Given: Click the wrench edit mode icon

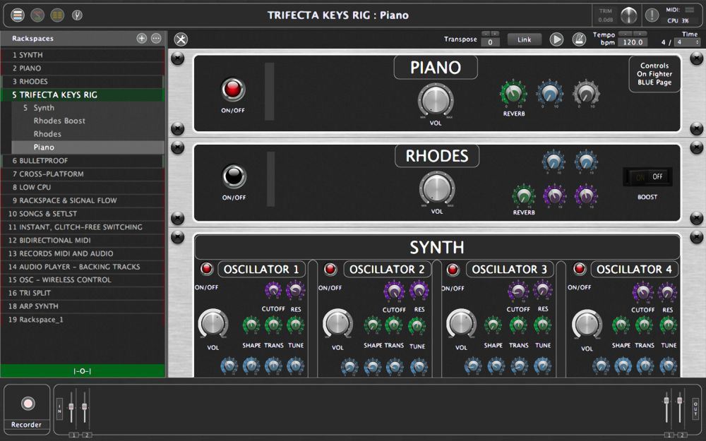Looking at the screenshot, I should click(181, 40).
